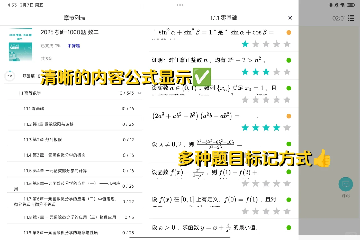This screenshot has height=240, width=360.
Task: Rate one star on the λ≠0,2 question
Action: click(x=245, y=155)
